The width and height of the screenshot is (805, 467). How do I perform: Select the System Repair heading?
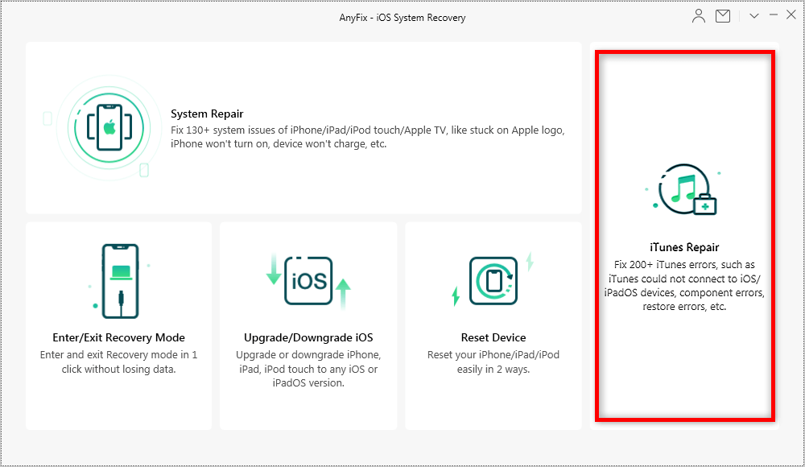coord(207,114)
